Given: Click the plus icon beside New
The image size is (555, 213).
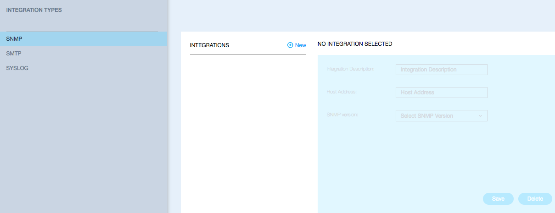Looking at the screenshot, I should (290, 45).
